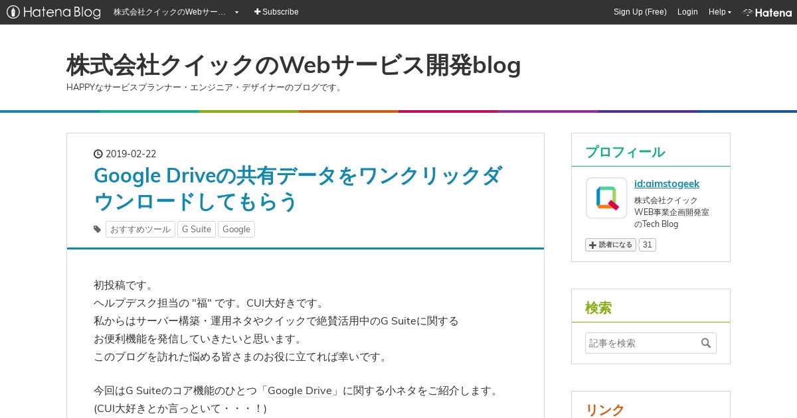Click the reader count 31

tap(648, 245)
